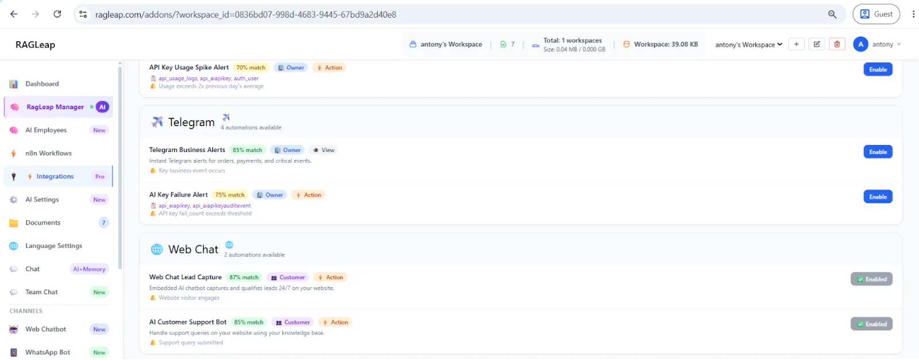Open Team Chat in the sidebar

(59, 292)
